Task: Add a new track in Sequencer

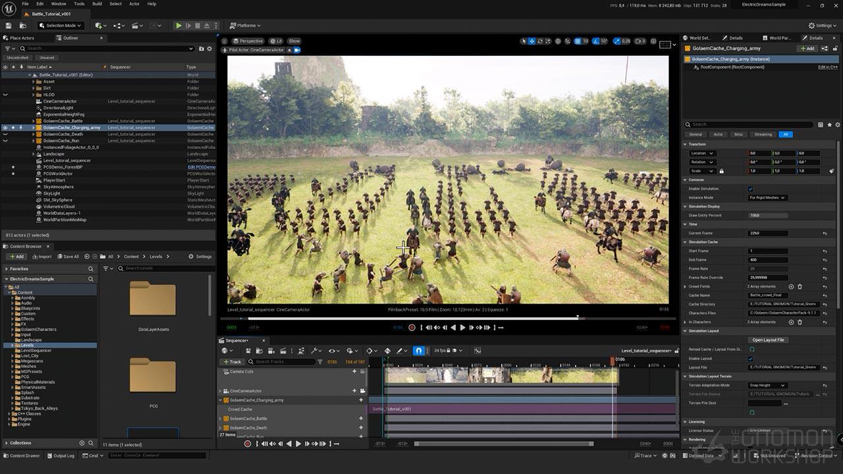Action: (232, 361)
